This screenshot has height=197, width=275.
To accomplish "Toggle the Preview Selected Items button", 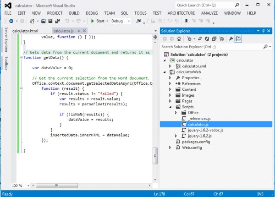I will (238, 39).
